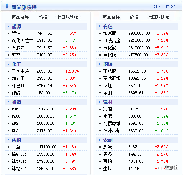Click price 2930000.00 for 金属镝
The height and width of the screenshot is (175, 183).
tap(139, 33)
